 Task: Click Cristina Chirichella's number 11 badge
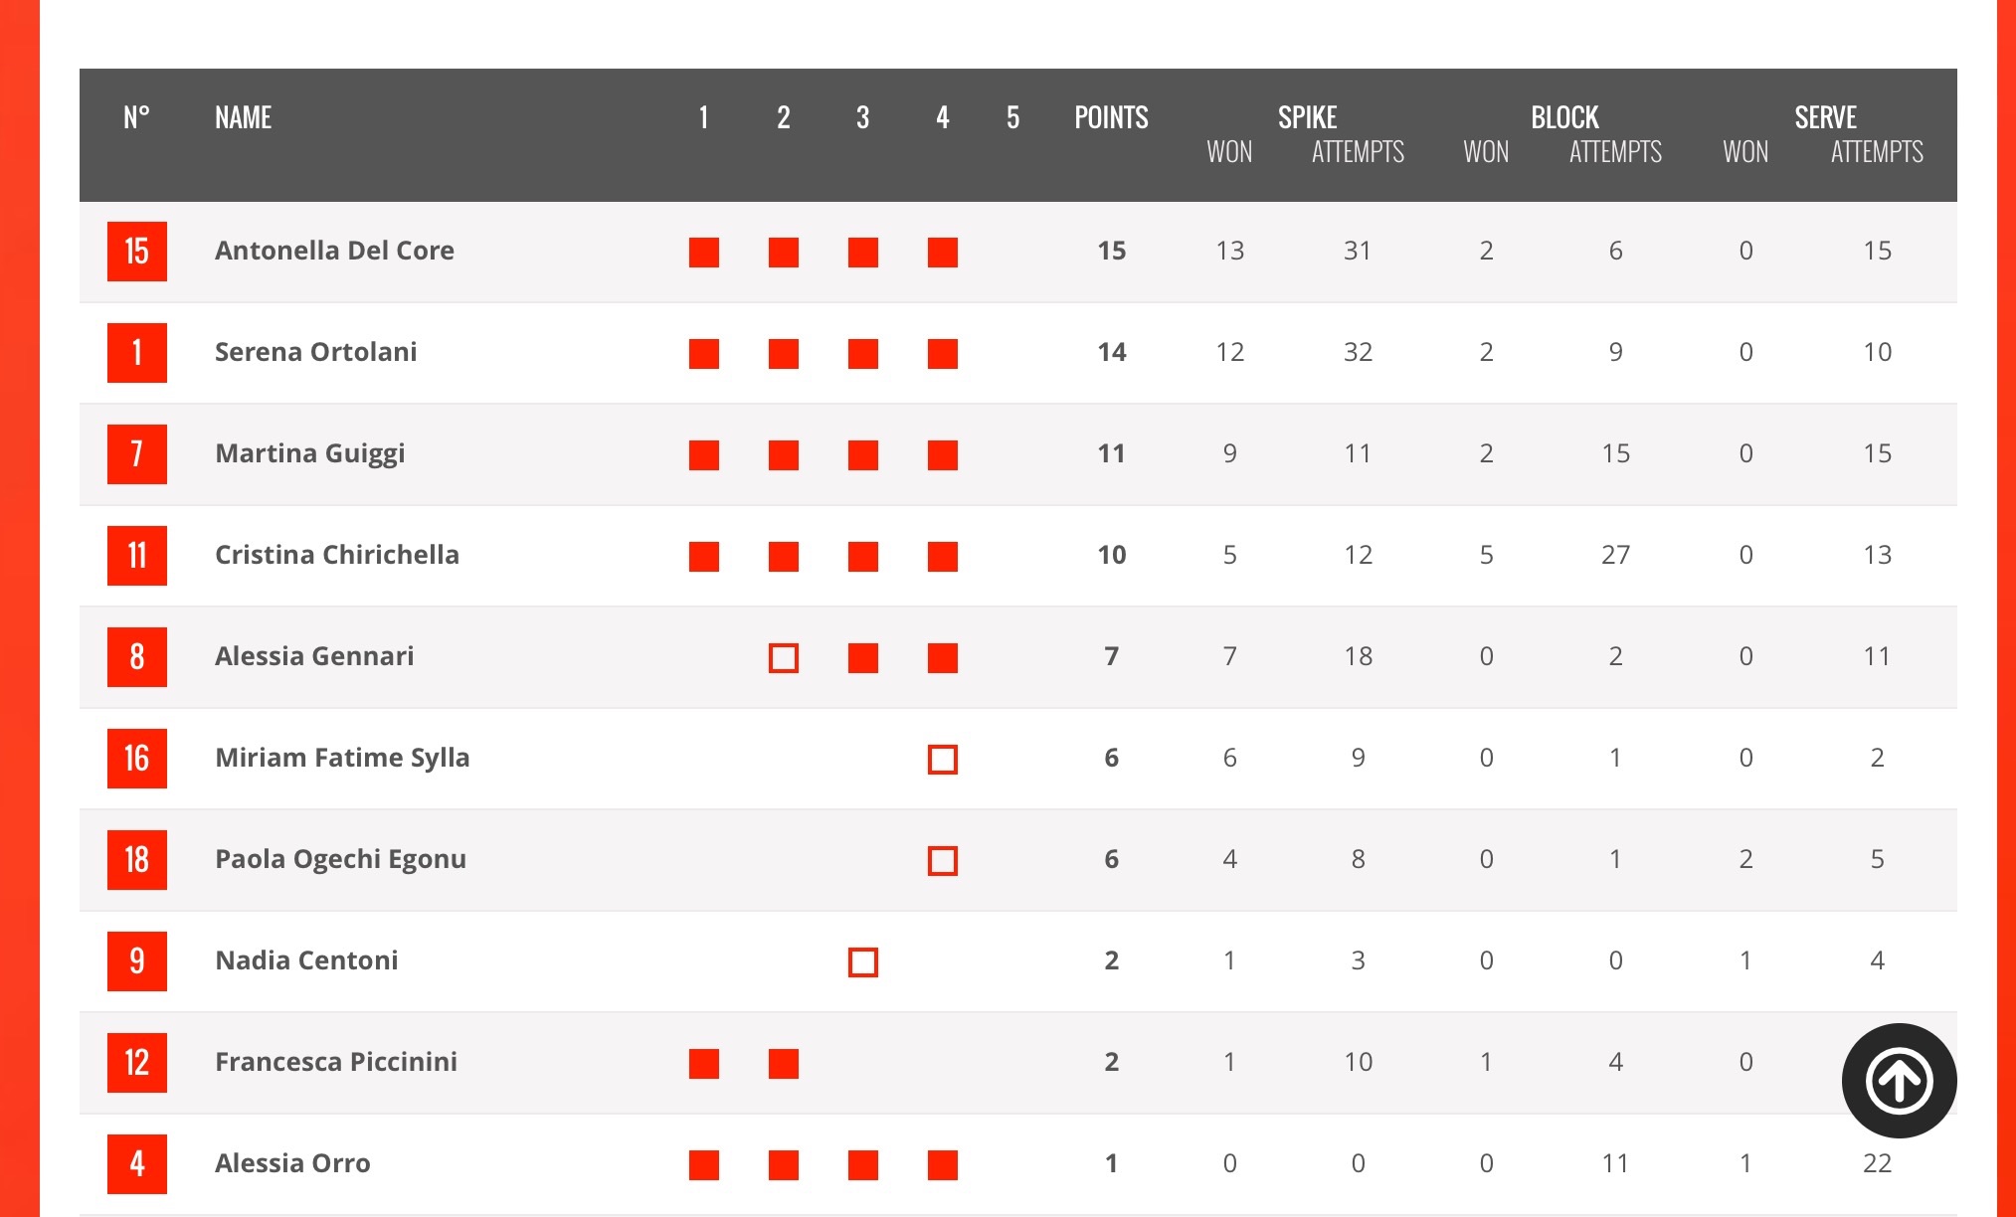point(137,556)
